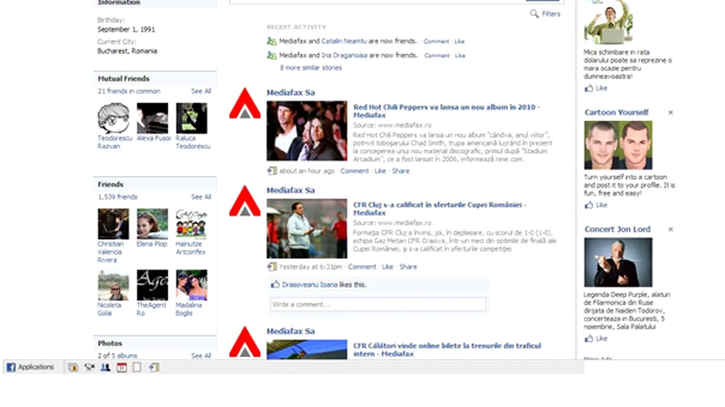This screenshot has height=407, width=725.
Task: Open CFR Cluj article thumbnail
Action: coord(306,228)
